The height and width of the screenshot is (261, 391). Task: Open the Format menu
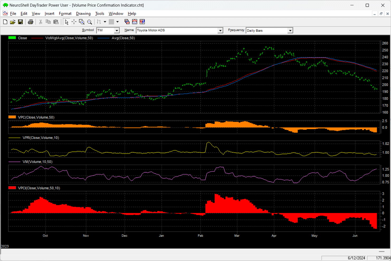(65, 14)
